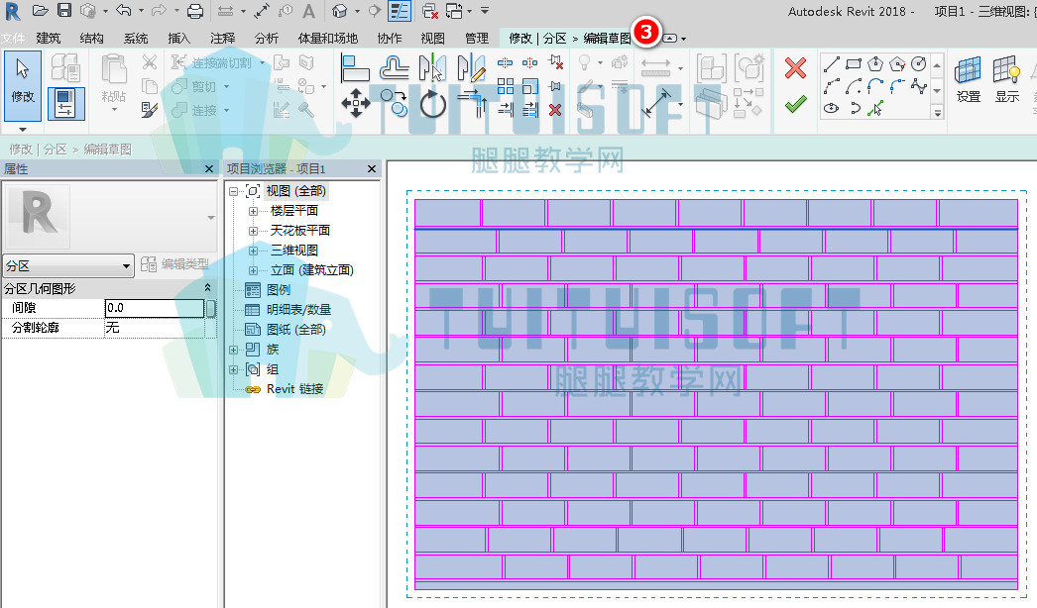Expand the 三维视图 tree node

(x=253, y=251)
